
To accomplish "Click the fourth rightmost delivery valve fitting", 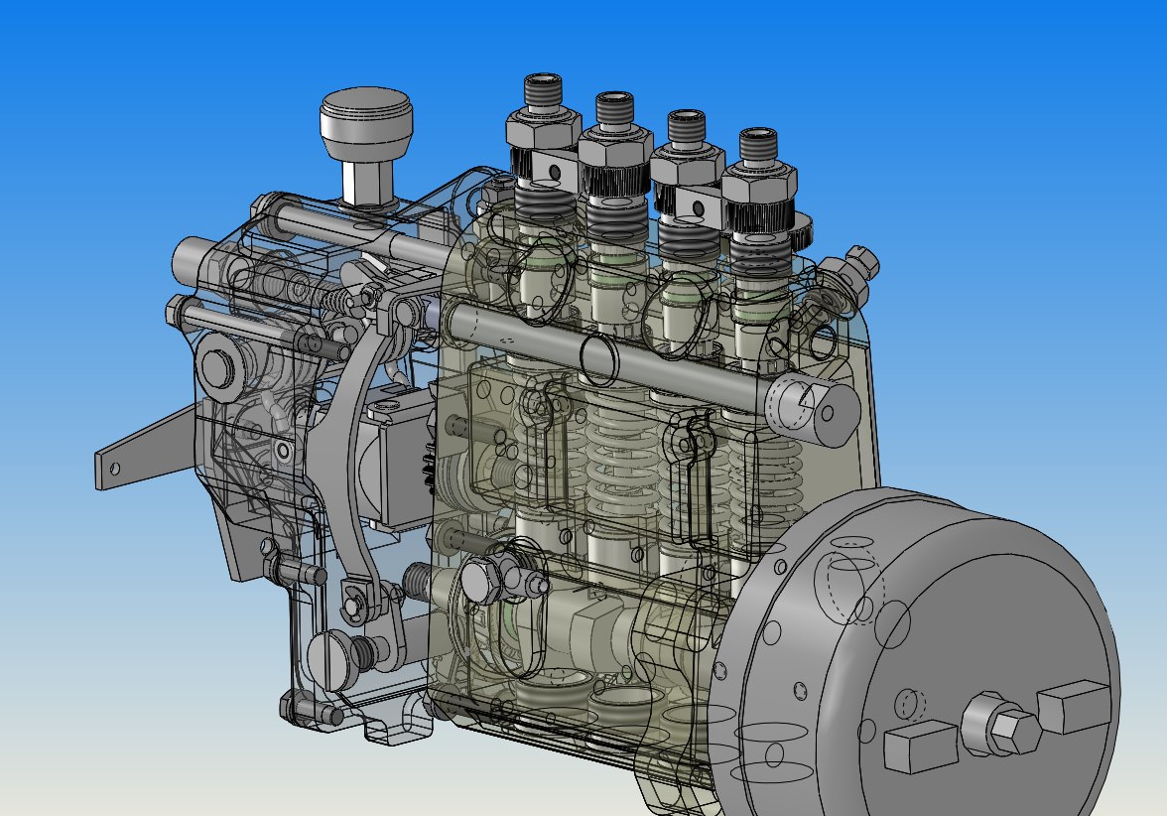I will point(762,179).
